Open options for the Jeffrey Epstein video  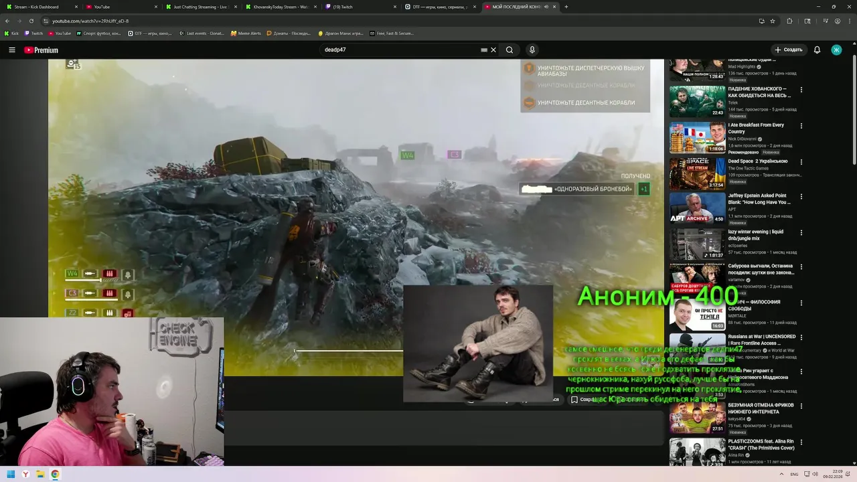point(801,197)
